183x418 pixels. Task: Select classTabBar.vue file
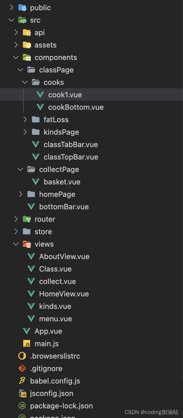[71, 145]
